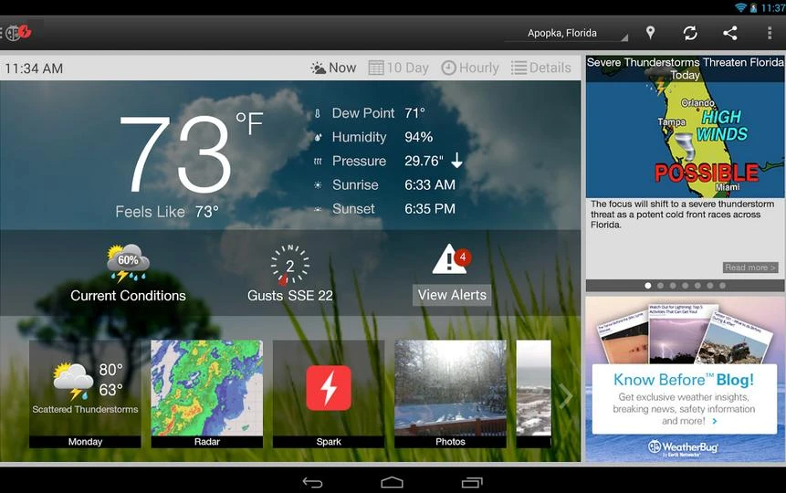Tap the large 73 temperature reading

click(x=175, y=154)
